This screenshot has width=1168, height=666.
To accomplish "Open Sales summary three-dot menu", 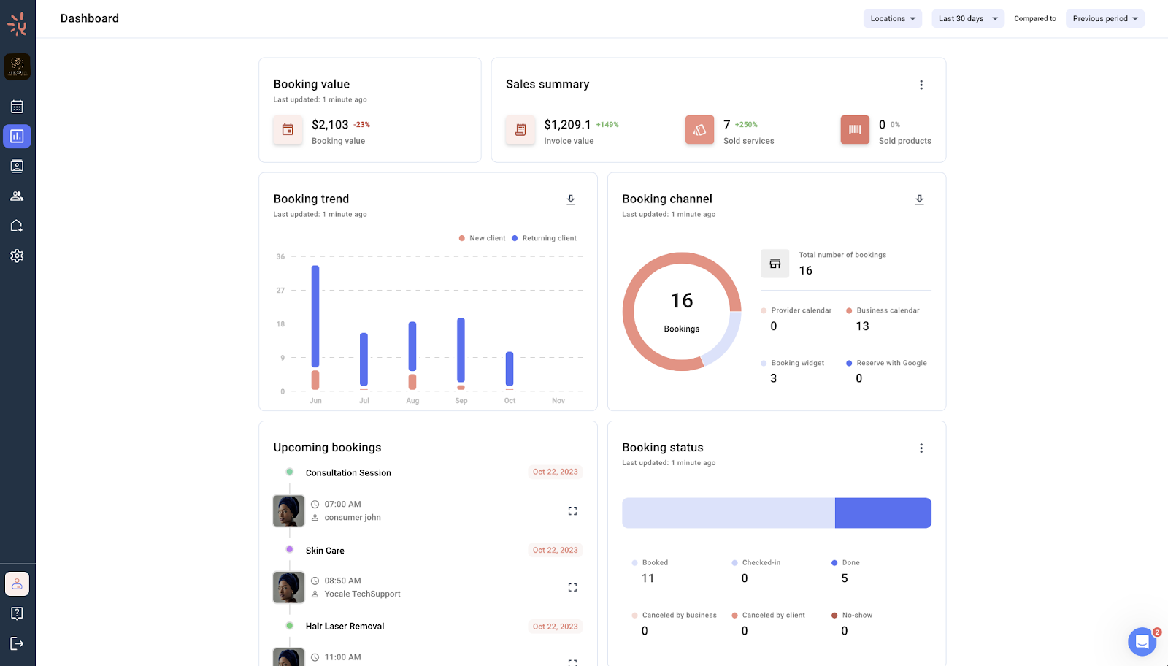I will click(x=921, y=85).
